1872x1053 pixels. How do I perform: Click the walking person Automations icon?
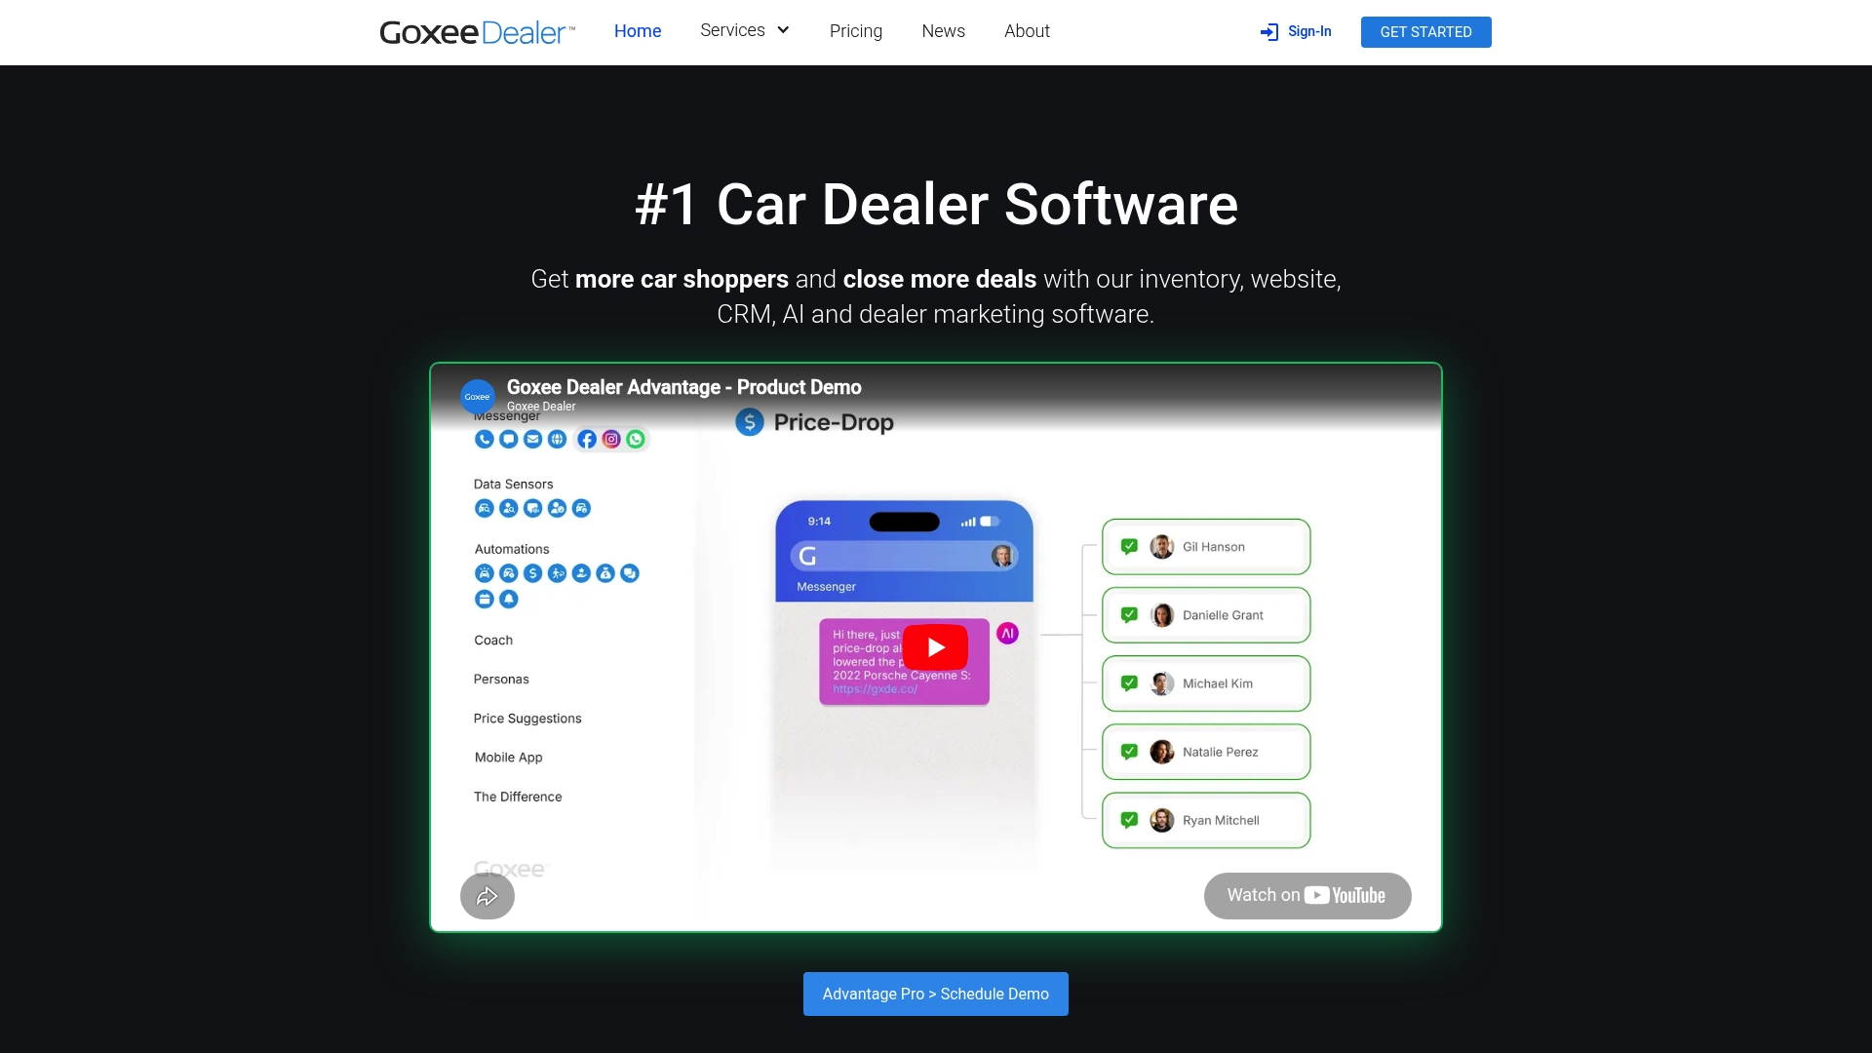click(x=557, y=573)
